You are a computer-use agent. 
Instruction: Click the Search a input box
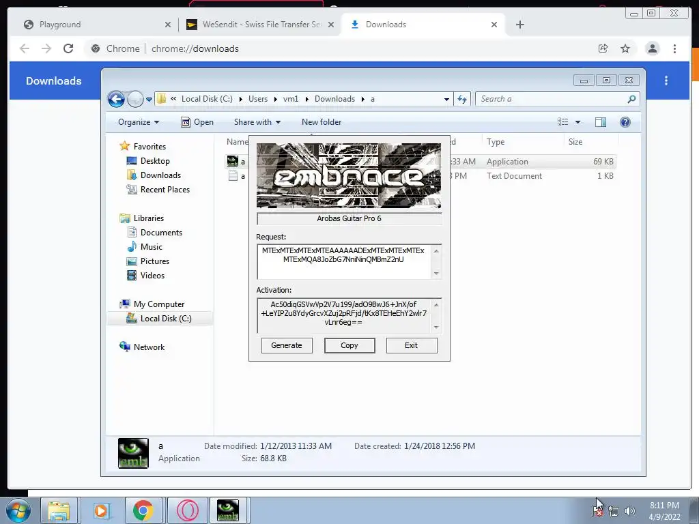coord(557,99)
